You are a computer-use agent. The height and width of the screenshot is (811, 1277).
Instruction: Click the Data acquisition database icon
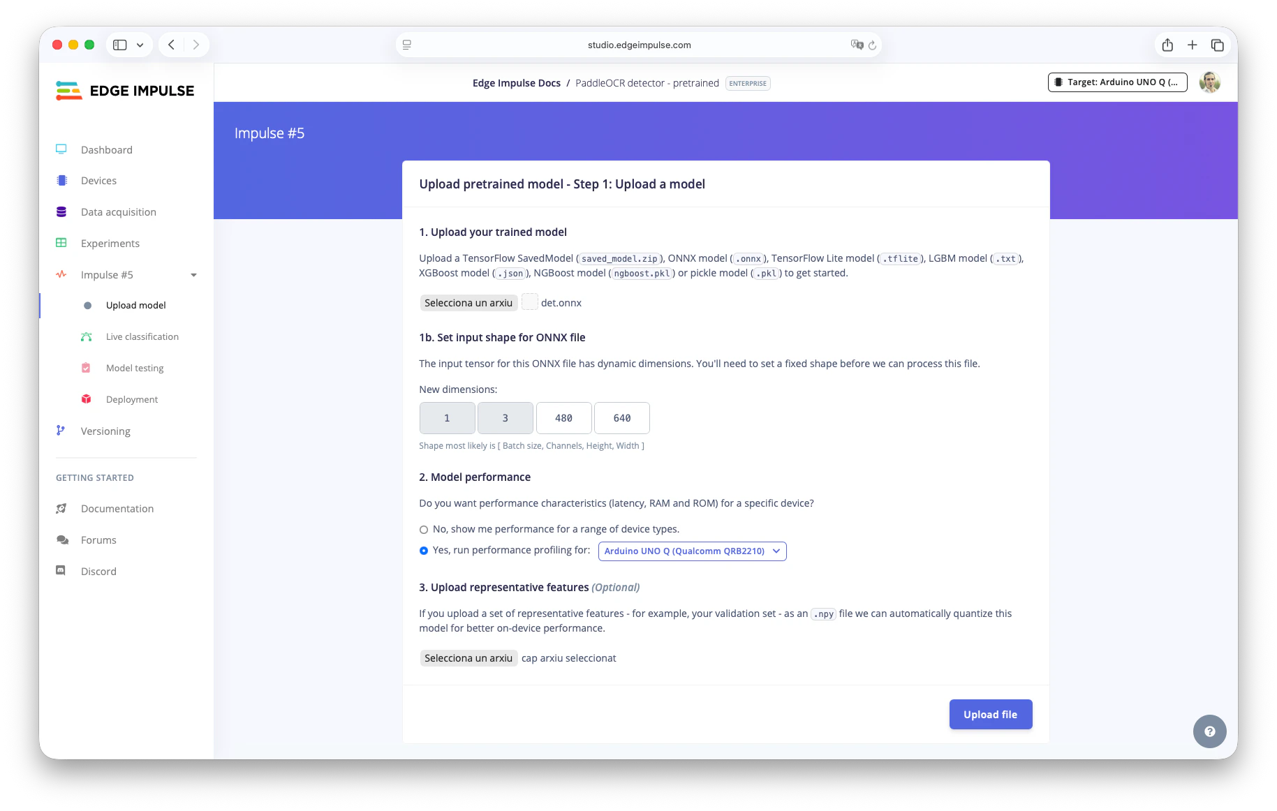[61, 211]
